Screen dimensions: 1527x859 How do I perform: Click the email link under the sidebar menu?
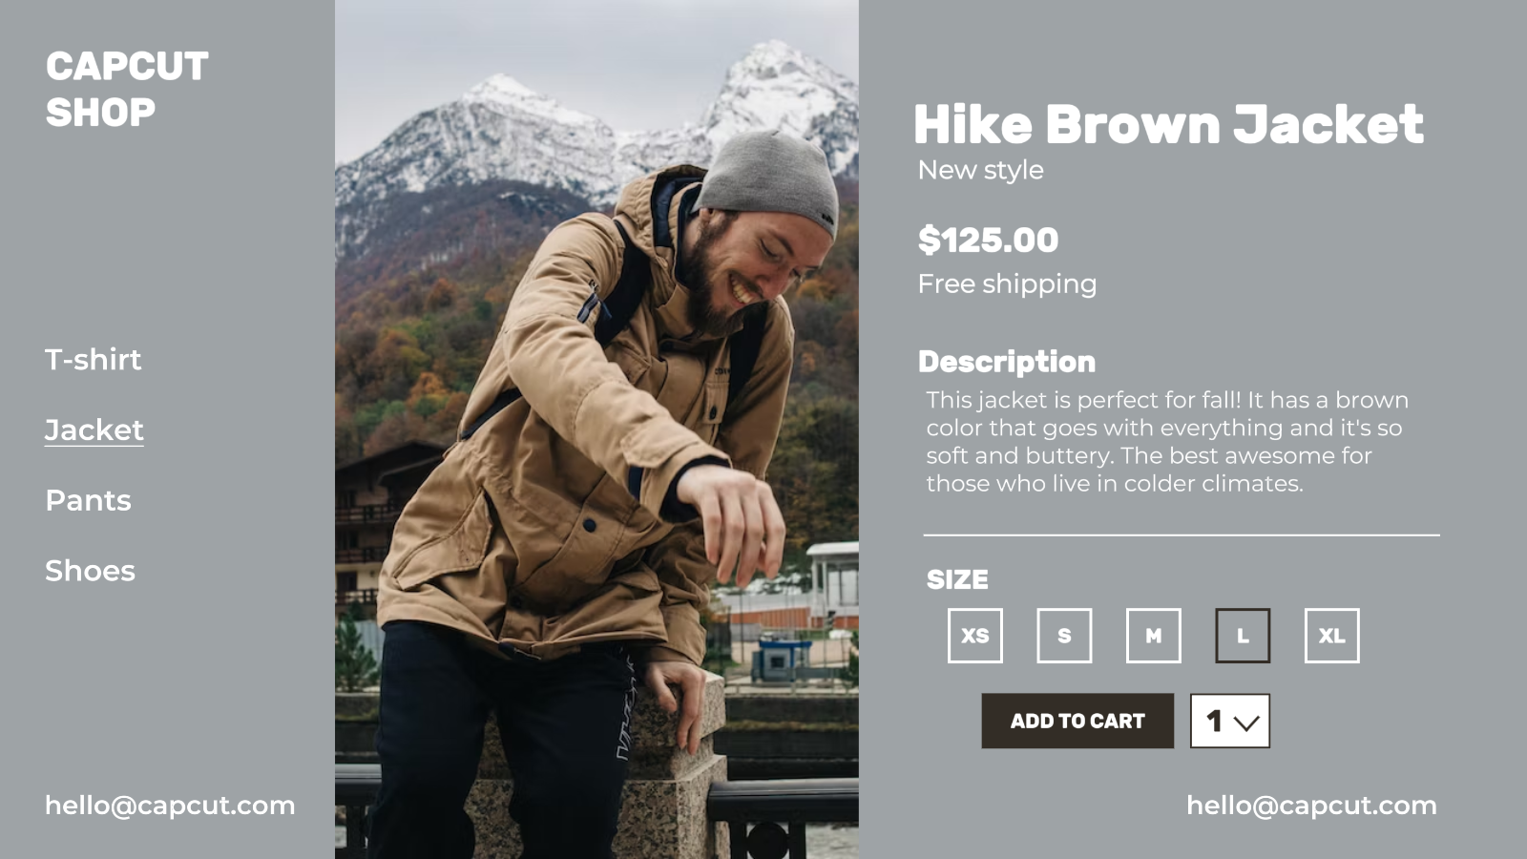pyautogui.click(x=170, y=806)
